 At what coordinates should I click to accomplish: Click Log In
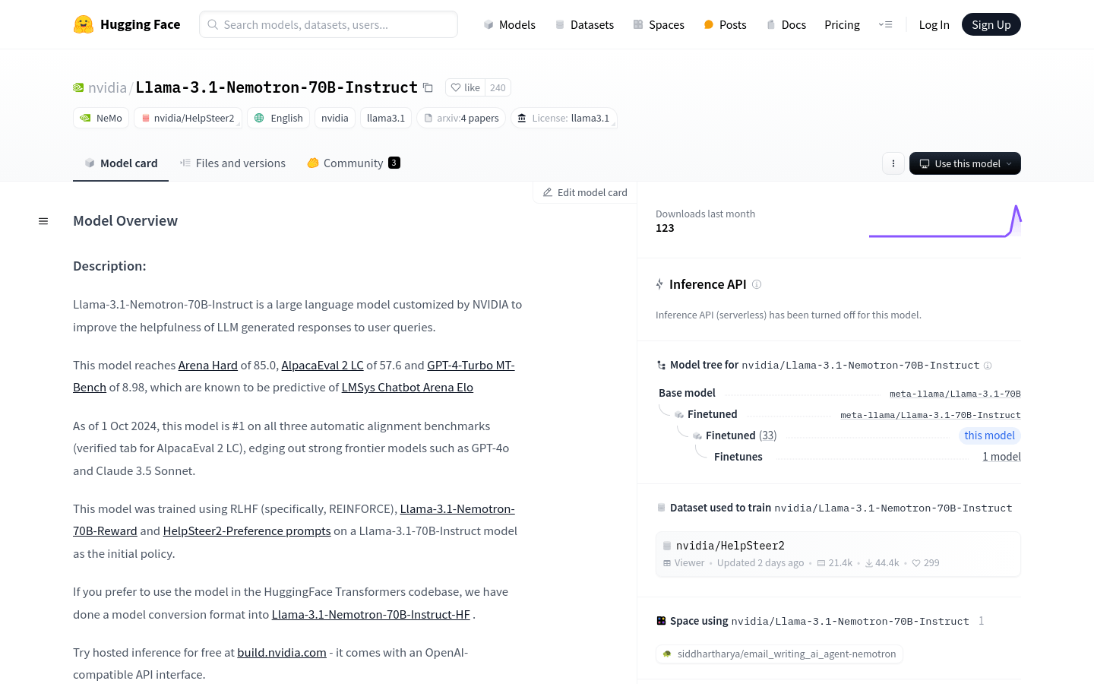click(934, 24)
